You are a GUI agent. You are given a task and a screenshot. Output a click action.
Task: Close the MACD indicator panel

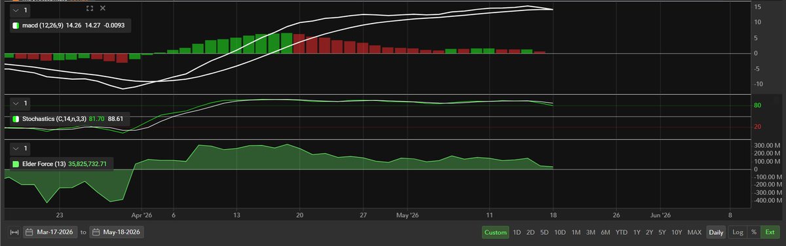point(103,9)
